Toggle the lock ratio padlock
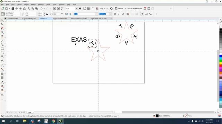Screen dimensions: 222x124 tap(47, 14)
